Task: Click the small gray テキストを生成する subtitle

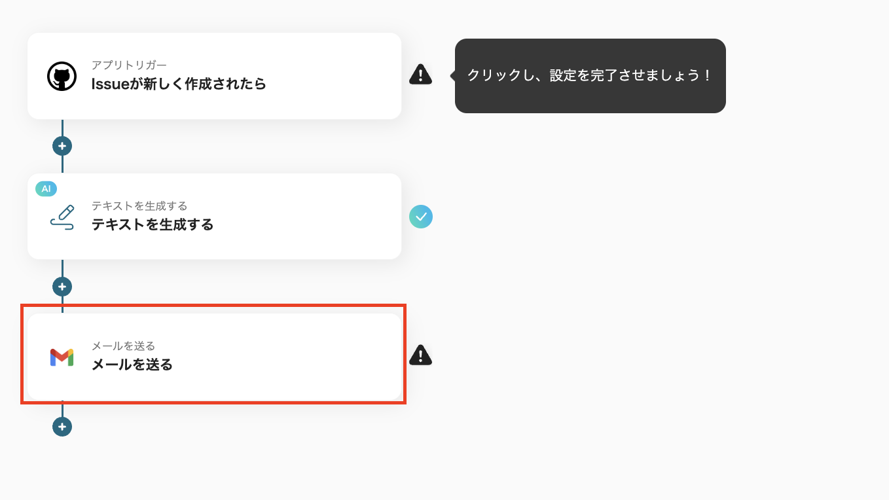Action: click(x=139, y=206)
